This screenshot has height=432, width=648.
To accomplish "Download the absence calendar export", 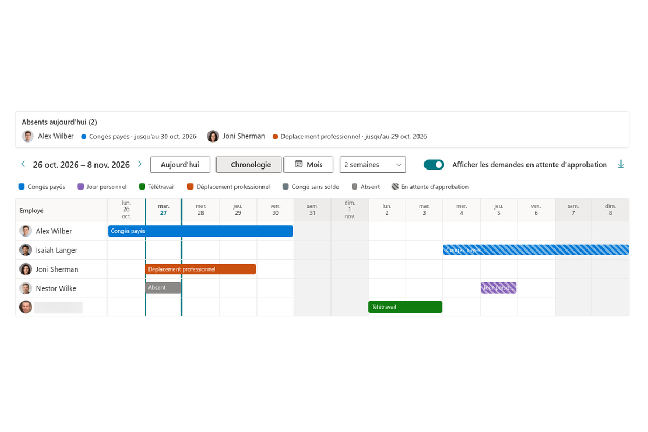I will 621,165.
